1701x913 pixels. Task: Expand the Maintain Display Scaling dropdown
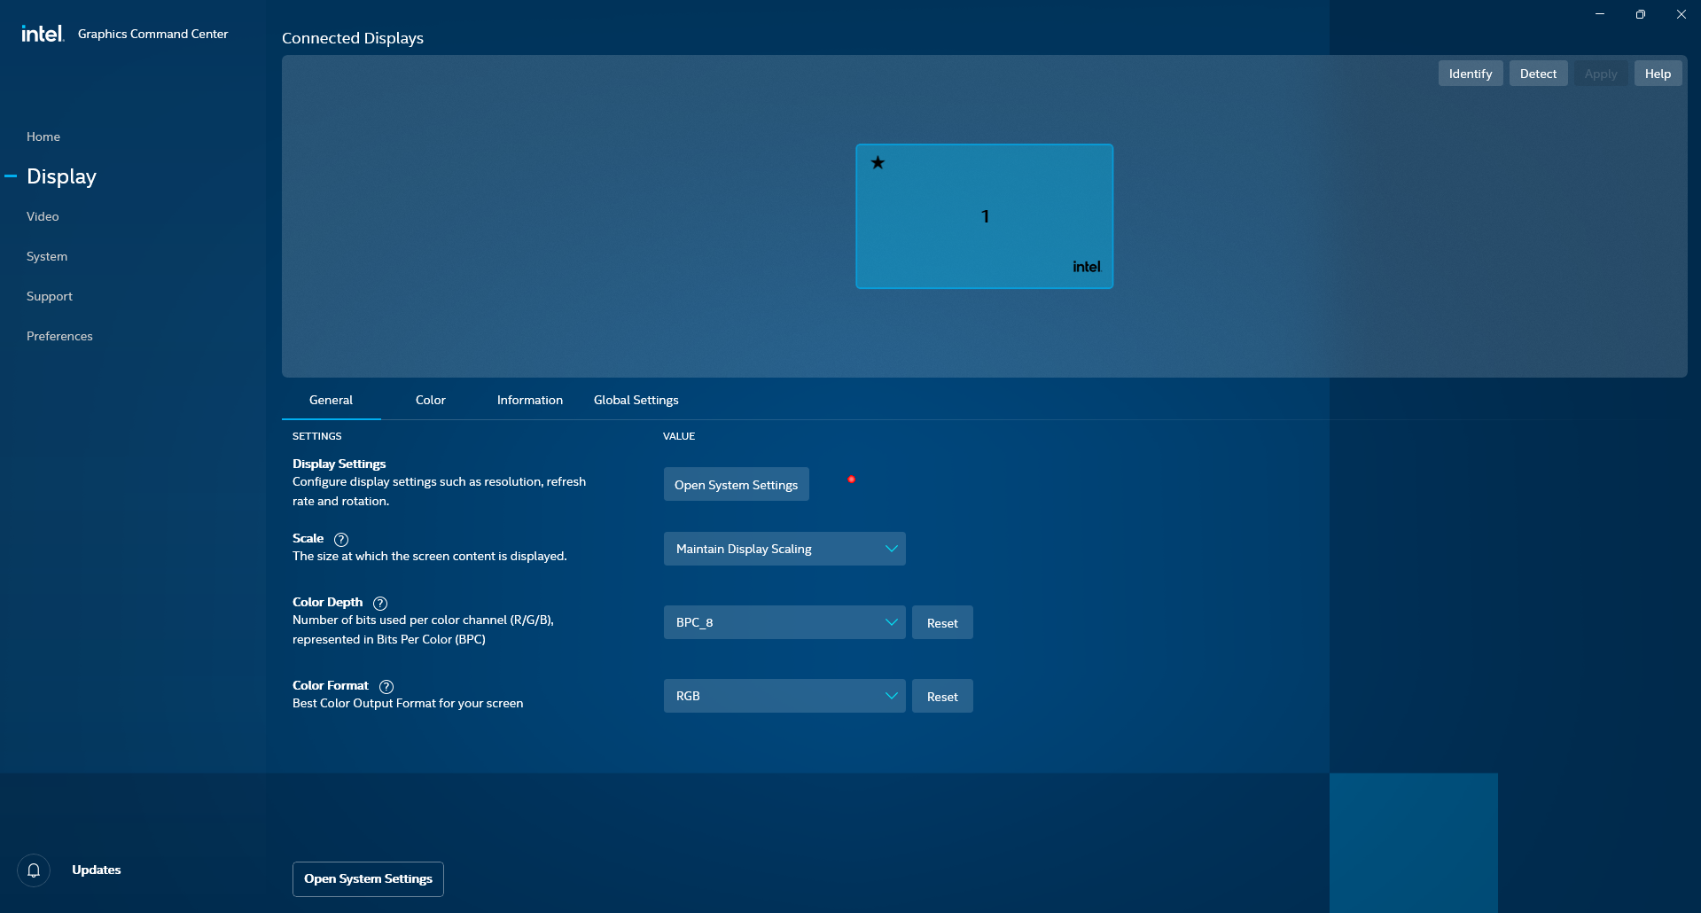[784, 549]
